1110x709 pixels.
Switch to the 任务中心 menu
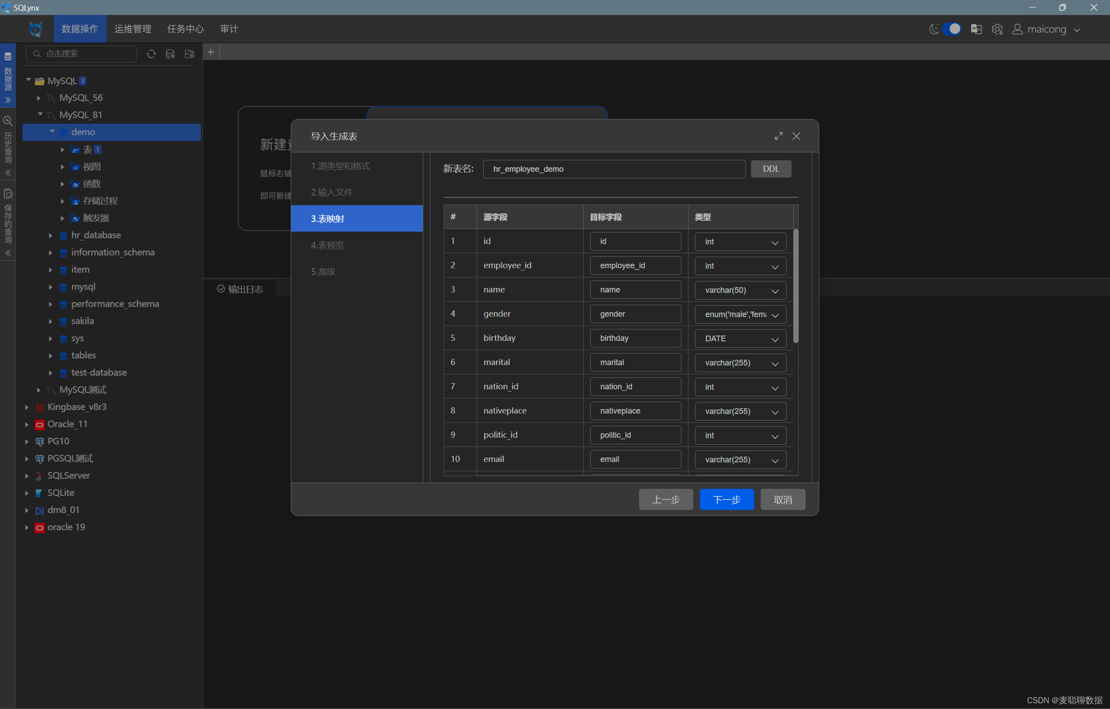pos(185,29)
